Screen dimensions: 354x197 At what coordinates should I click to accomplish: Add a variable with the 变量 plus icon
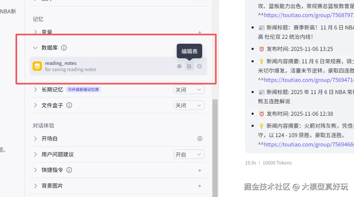(200, 32)
